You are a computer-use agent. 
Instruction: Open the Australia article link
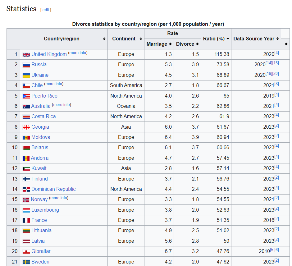[41, 106]
